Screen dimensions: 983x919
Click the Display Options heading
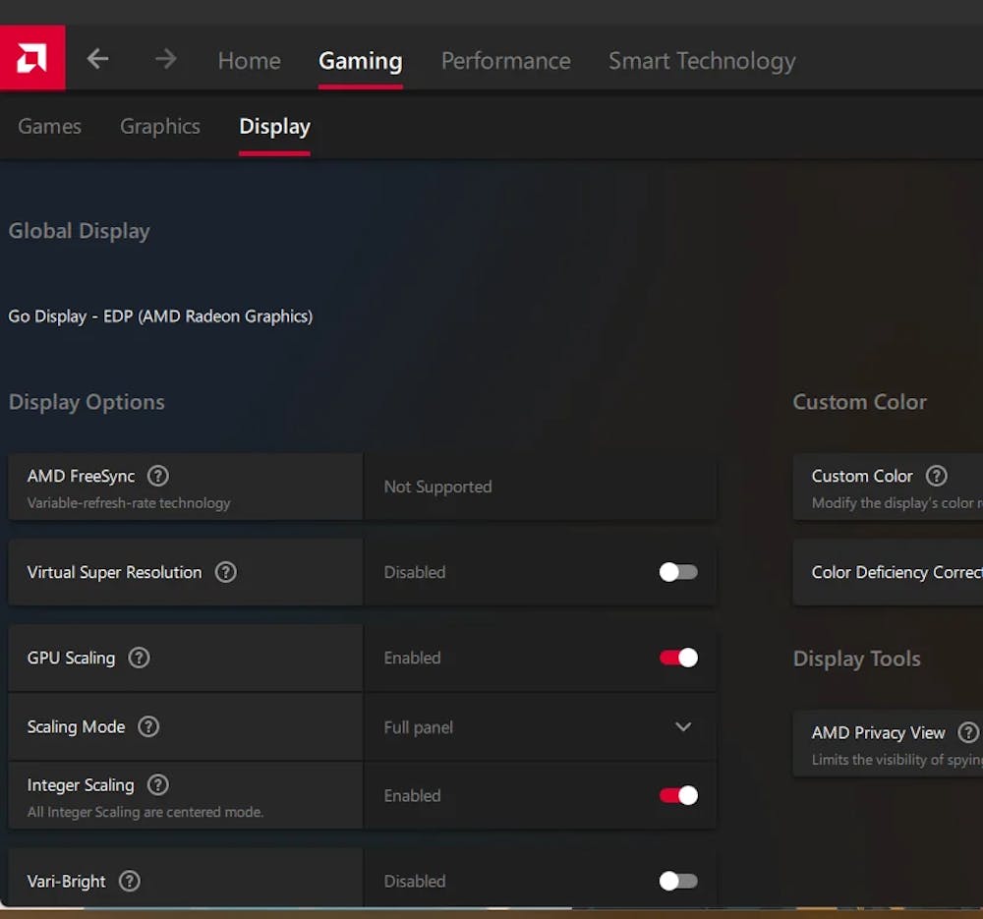(87, 402)
